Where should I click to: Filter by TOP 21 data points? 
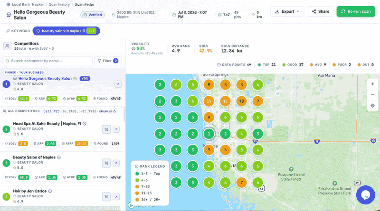pos(266,64)
